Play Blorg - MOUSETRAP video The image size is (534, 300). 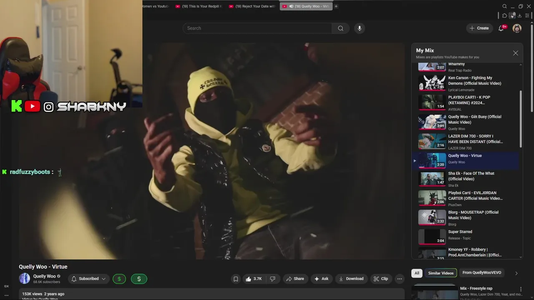click(x=468, y=218)
